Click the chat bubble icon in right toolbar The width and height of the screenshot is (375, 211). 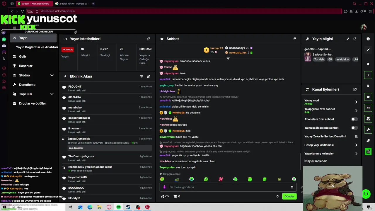[368, 97]
